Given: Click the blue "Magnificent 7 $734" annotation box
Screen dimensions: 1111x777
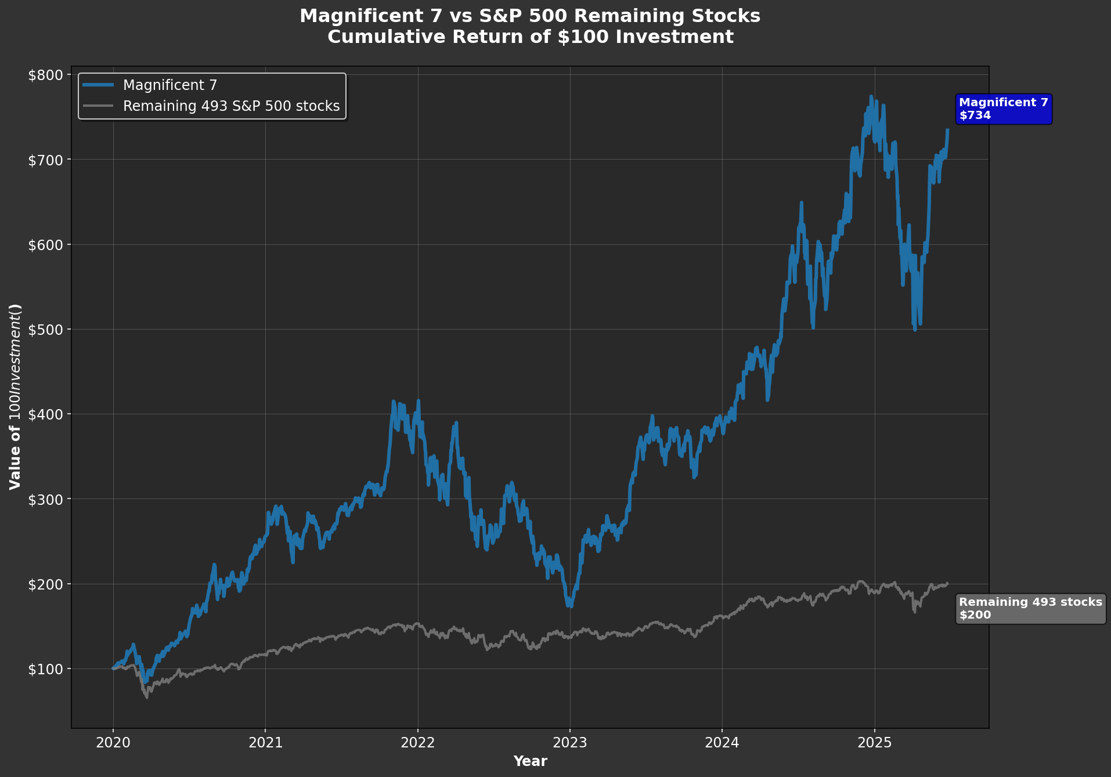Looking at the screenshot, I should (1004, 109).
